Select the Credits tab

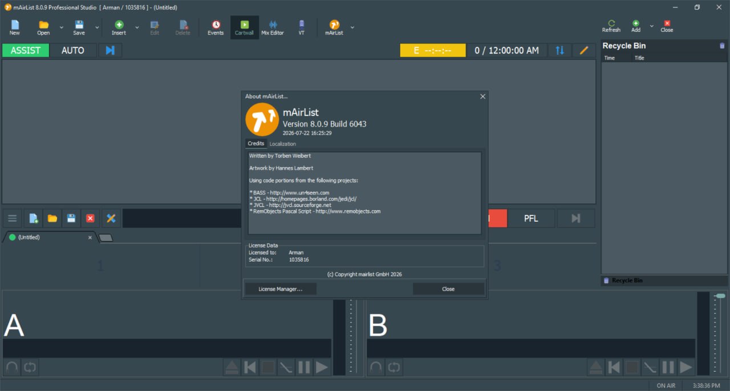[256, 144]
